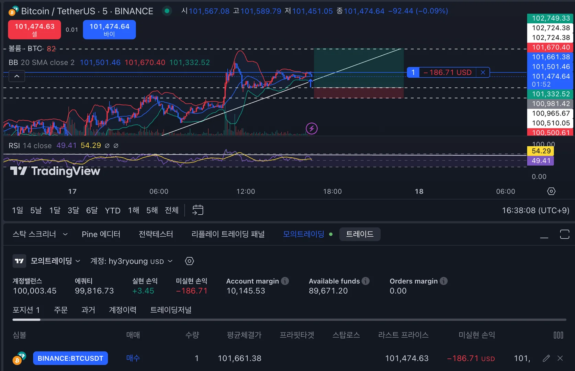Screen dimensions: 575x371
Task: Click the yellow 54.29 RSI value label
Action: pos(540,151)
